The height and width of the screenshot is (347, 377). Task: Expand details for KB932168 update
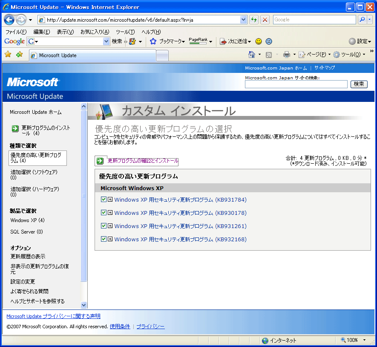coord(110,239)
